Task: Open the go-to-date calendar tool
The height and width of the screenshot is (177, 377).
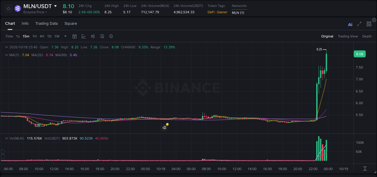Action: pos(74,36)
